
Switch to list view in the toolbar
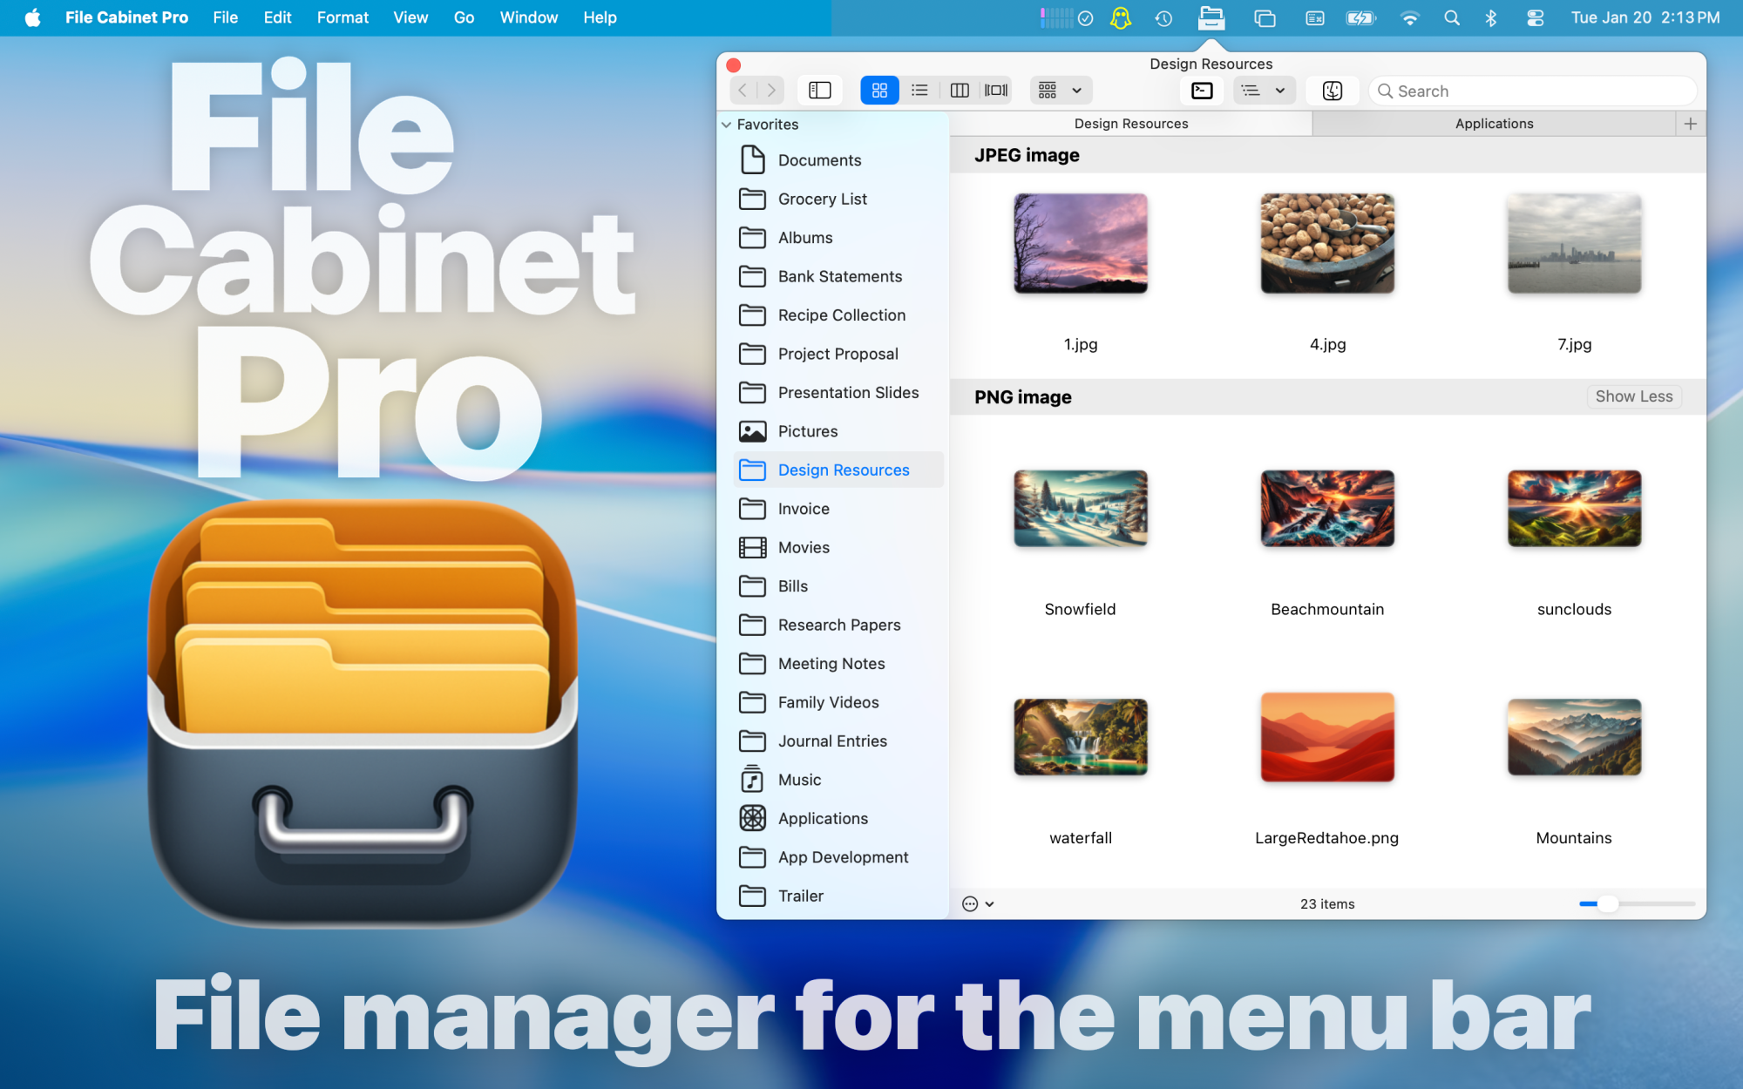[x=919, y=90]
